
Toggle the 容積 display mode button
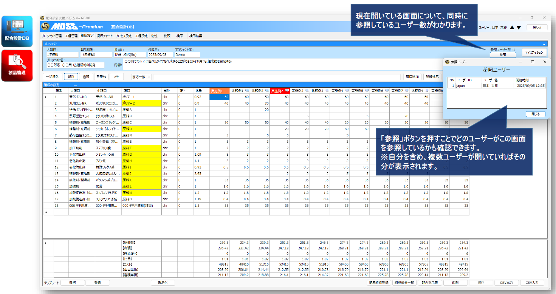point(86,77)
